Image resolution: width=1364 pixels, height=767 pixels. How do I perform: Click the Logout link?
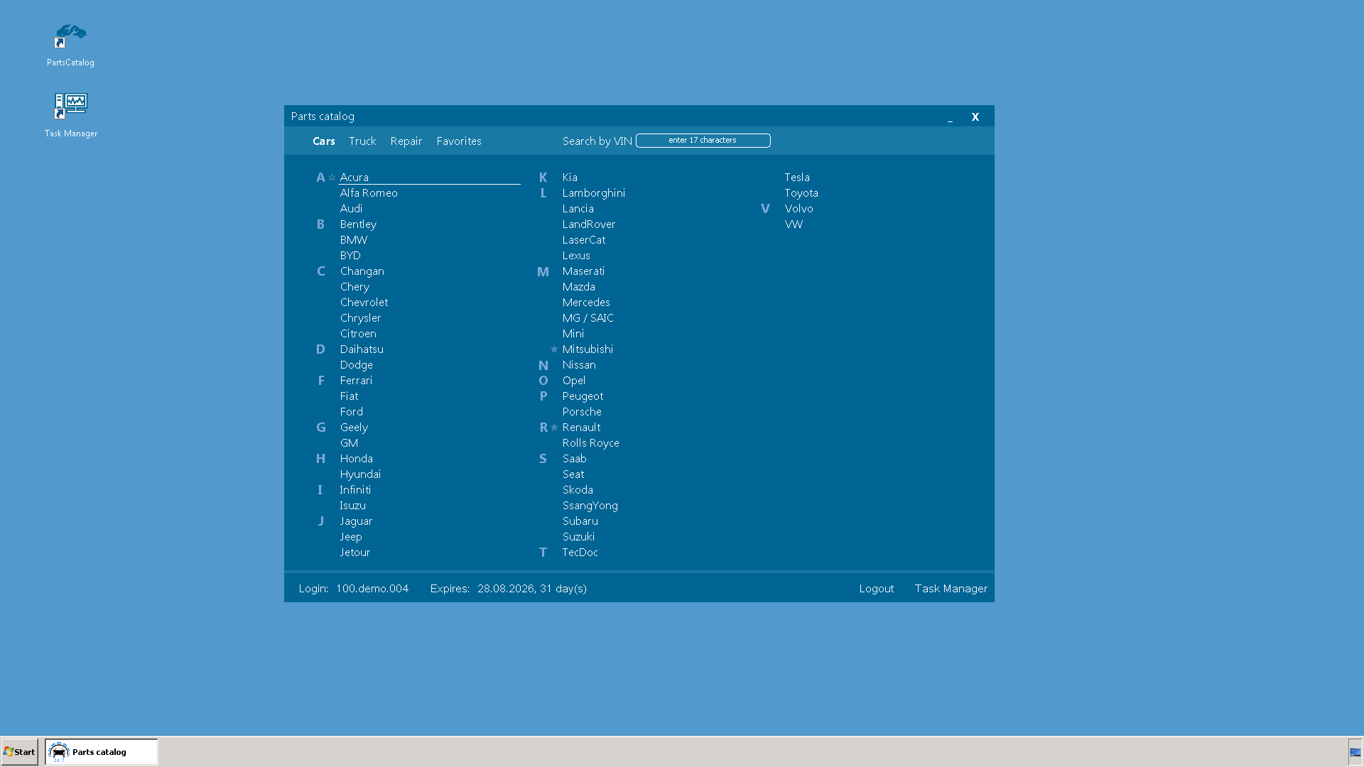coord(877,589)
